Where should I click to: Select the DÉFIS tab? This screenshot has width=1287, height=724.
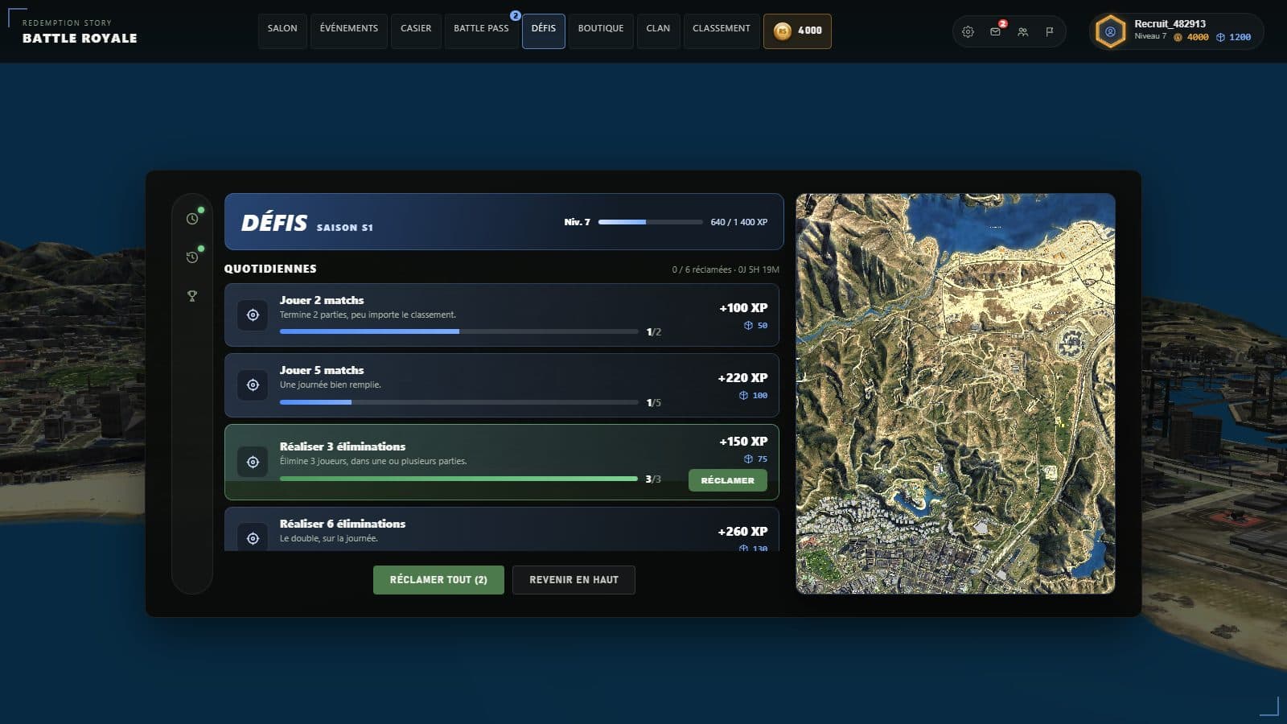coord(544,31)
